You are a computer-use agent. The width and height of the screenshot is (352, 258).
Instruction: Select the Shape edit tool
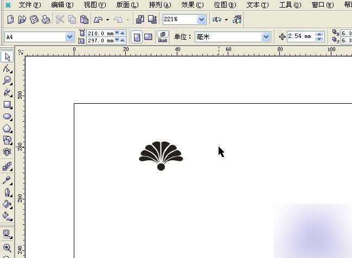[x=7, y=69]
